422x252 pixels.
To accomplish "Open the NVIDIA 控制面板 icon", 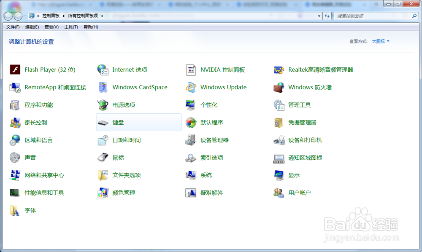I will coord(191,70).
